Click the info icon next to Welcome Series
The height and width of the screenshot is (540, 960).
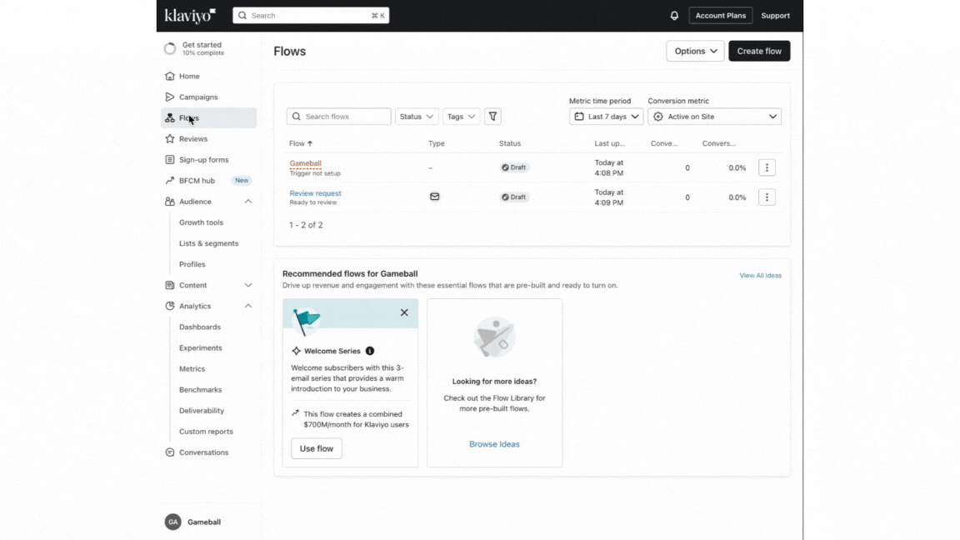pos(370,351)
